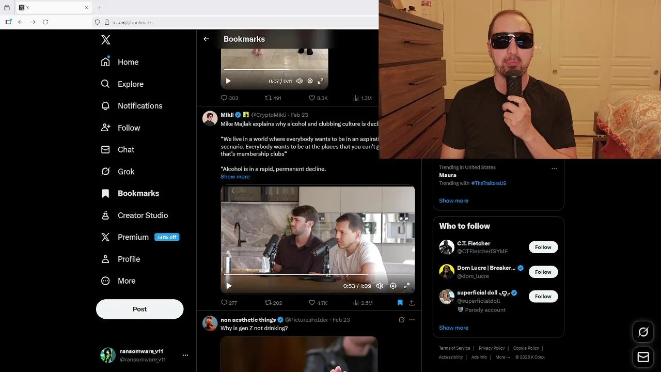Follow superficial doll
Image resolution: width=661 pixels, height=372 pixels.
[543, 297]
